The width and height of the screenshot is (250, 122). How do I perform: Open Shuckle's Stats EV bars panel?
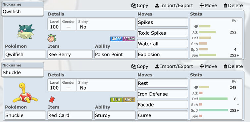[x=216, y=99]
